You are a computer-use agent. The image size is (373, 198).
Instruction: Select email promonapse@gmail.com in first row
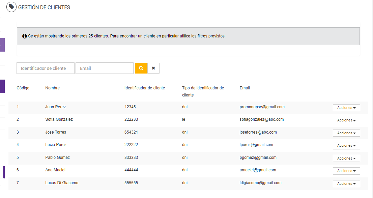coord(262,107)
